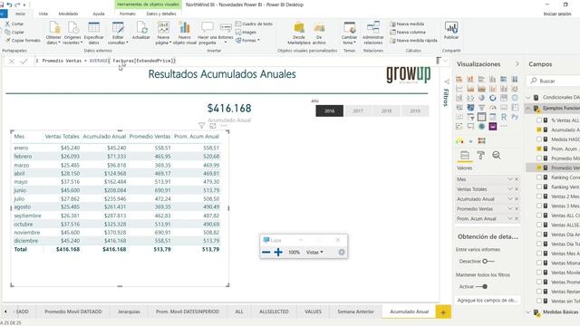Open Lupa settings gear
580x326 pixels.
[342, 252]
